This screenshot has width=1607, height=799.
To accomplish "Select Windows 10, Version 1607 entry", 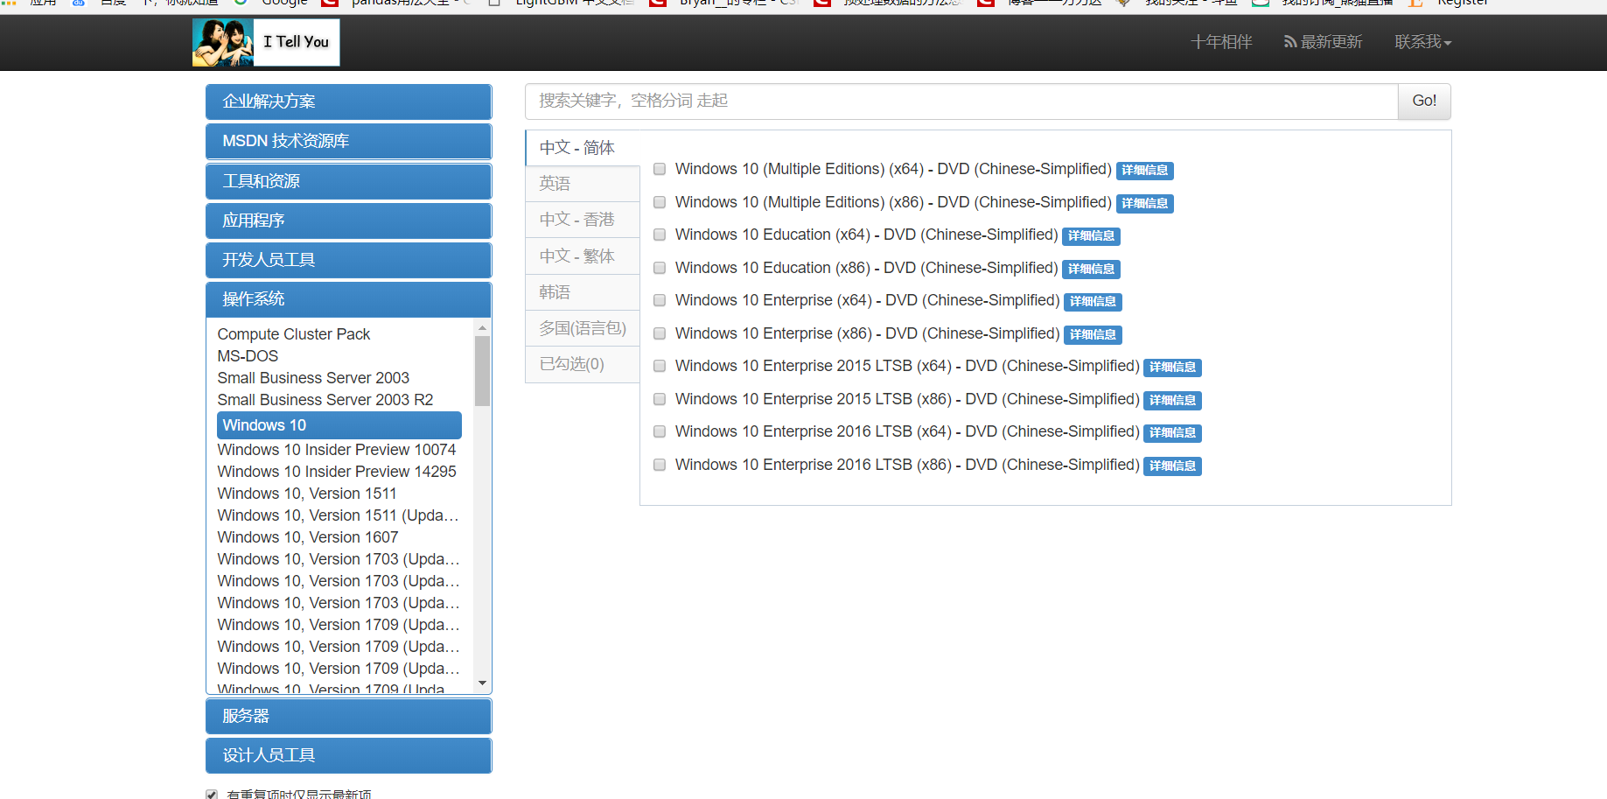I will click(308, 537).
